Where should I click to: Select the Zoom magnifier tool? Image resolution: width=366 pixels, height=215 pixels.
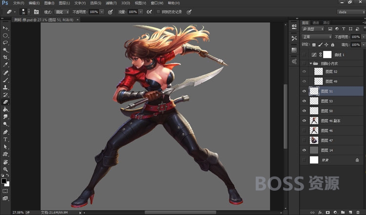[x=5, y=169]
